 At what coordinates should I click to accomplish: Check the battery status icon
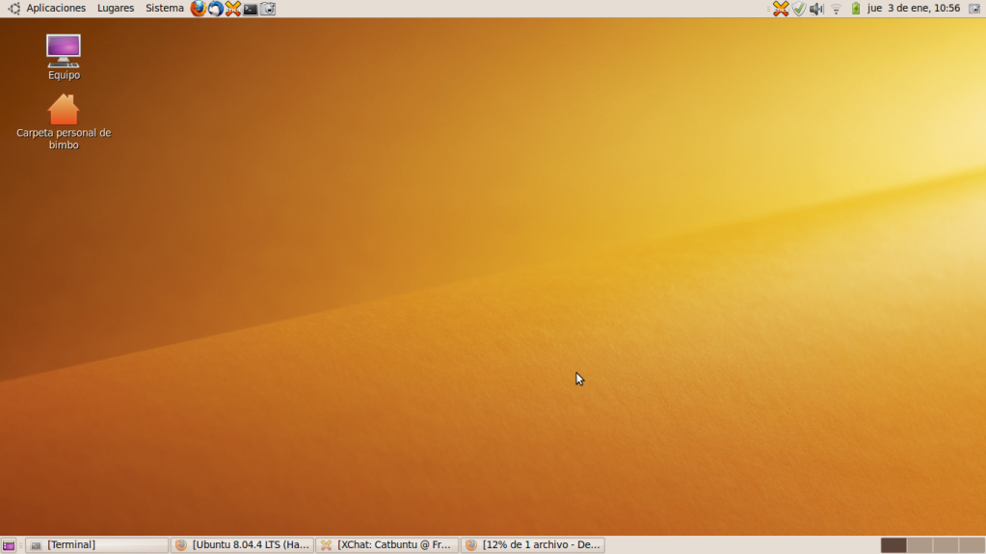click(x=855, y=9)
